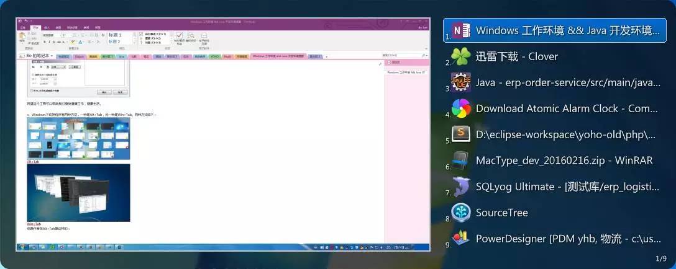Viewport: 676px width, 269px height.
Task: Open the 文件 (File) ribbon tab
Action: pos(23,27)
